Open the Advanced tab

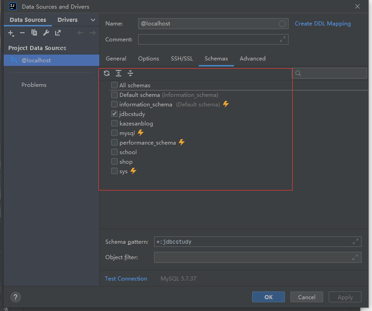point(253,59)
